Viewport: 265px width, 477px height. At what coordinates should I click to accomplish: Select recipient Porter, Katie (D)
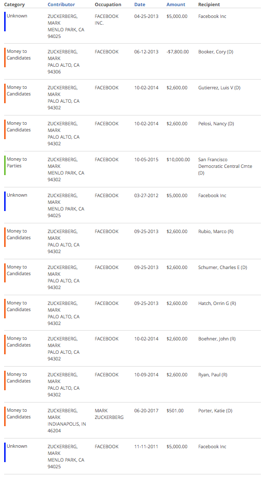(x=215, y=411)
